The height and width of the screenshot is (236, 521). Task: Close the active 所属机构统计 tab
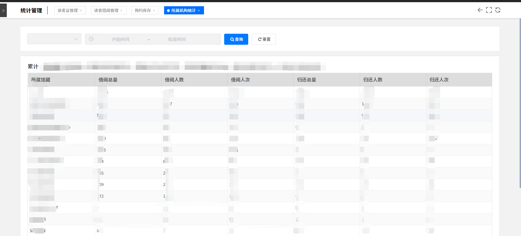(199, 11)
